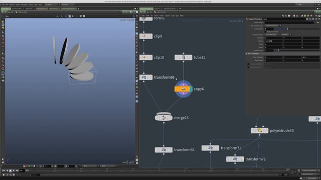Select the transform71 node
The image size is (321, 180).
(210, 148)
